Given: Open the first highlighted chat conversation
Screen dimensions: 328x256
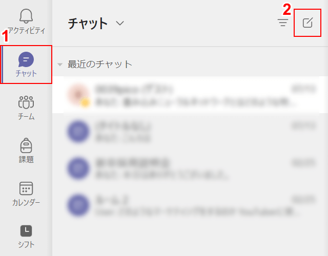Looking at the screenshot, I should tap(190, 95).
